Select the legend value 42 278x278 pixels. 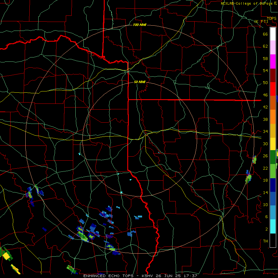click(265, 107)
